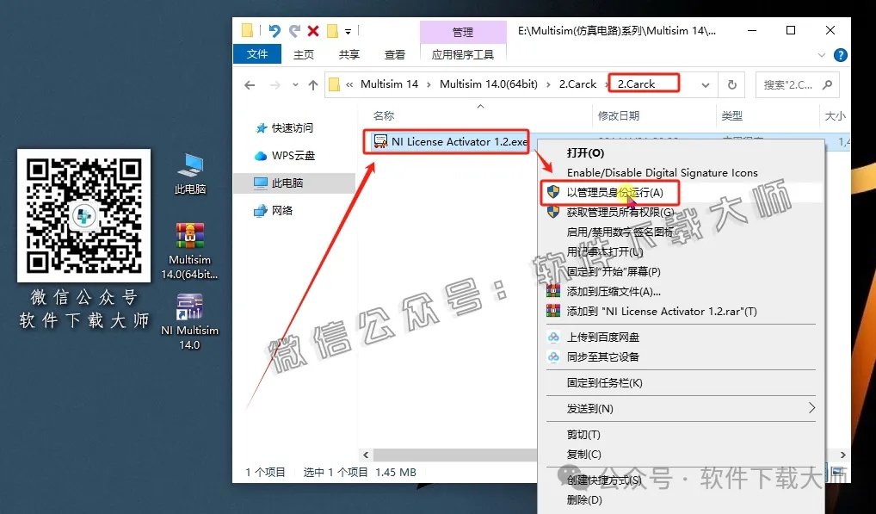
Task: Navigate up to the parent folder
Action: (x=312, y=84)
